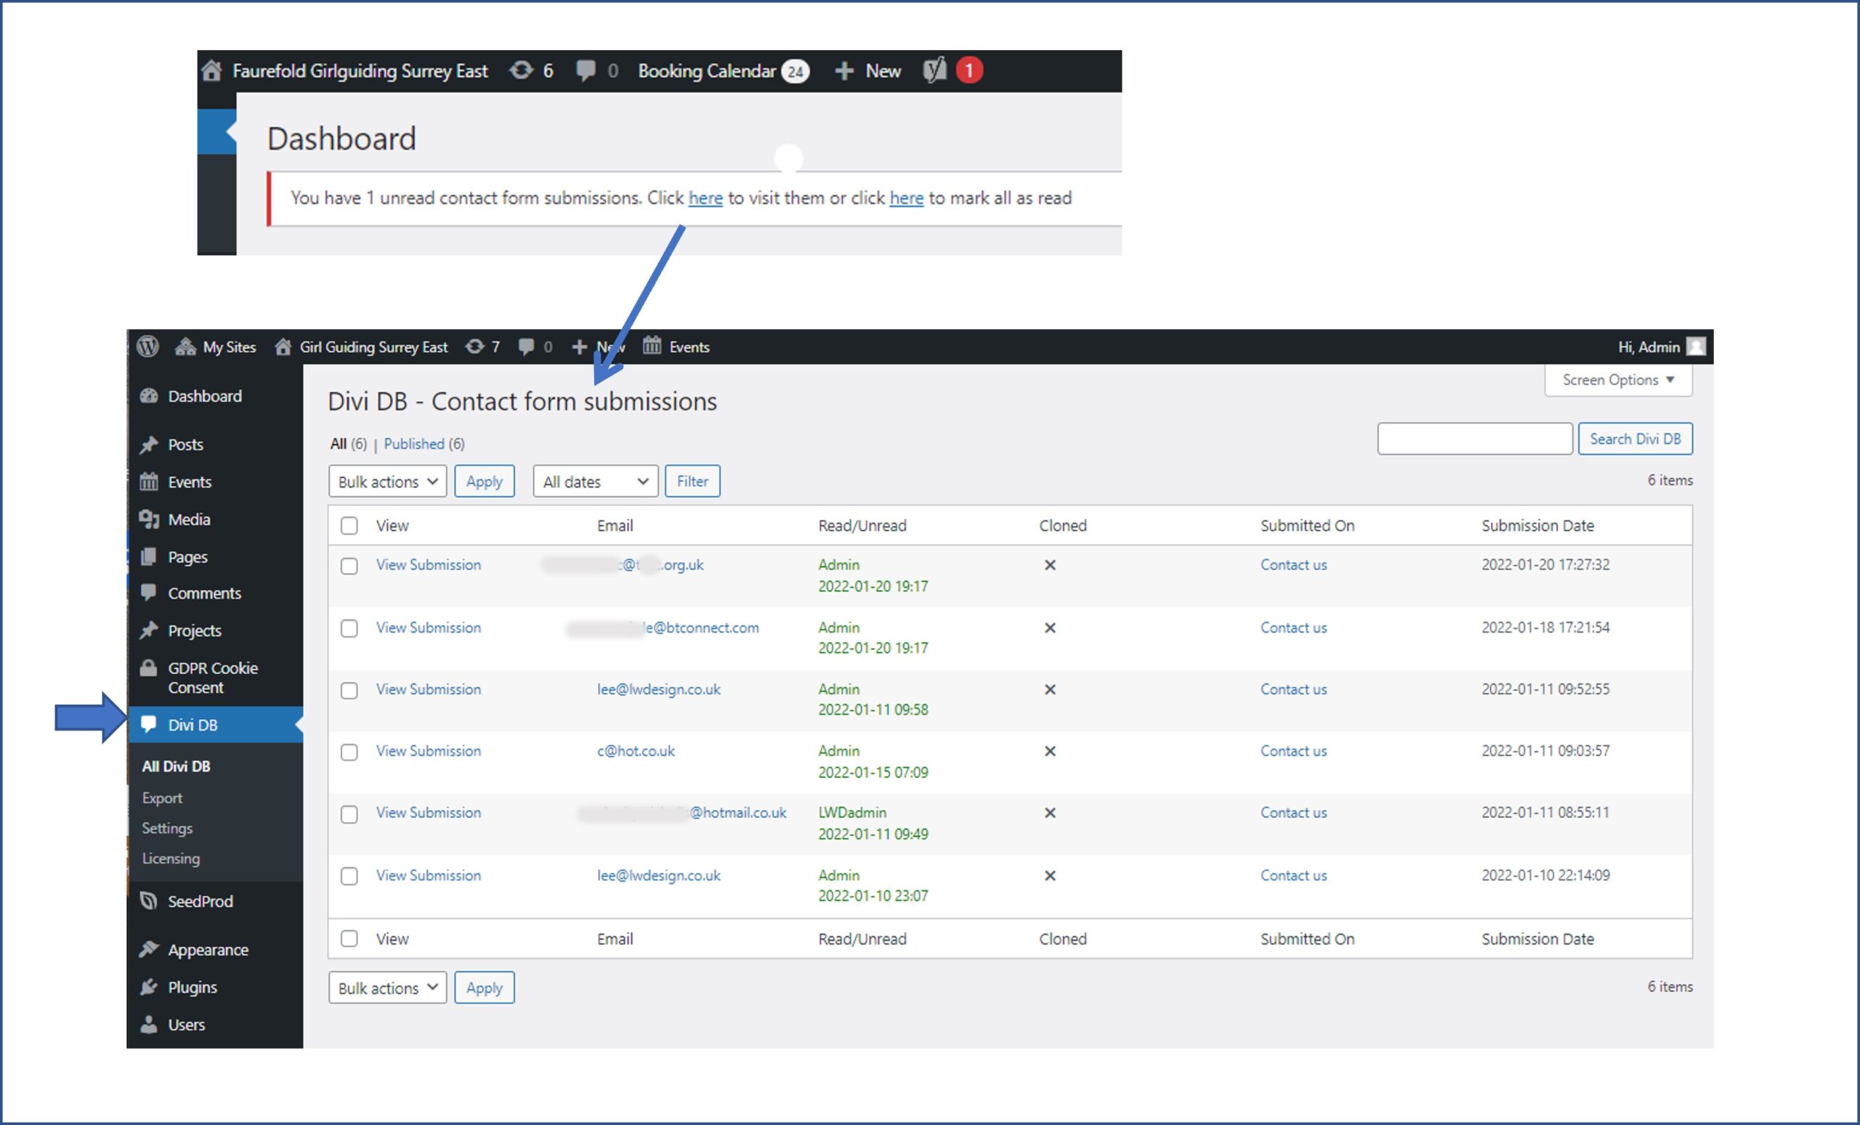Tick select-all checkbox in table footer
1860x1125 pixels.
(x=349, y=938)
